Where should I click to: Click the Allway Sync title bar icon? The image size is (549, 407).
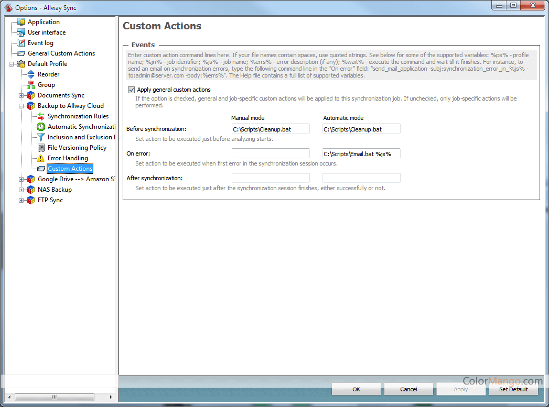[x=8, y=7]
